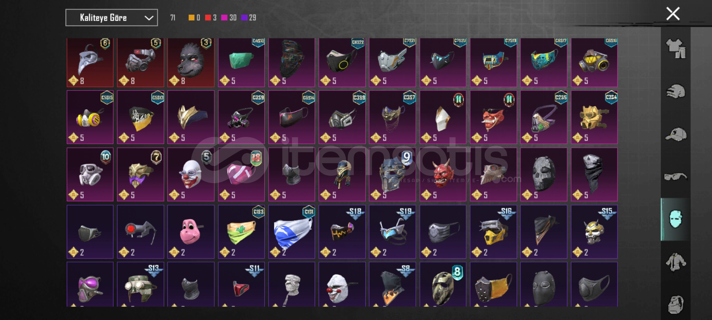Select the face mask category tab

click(676, 219)
